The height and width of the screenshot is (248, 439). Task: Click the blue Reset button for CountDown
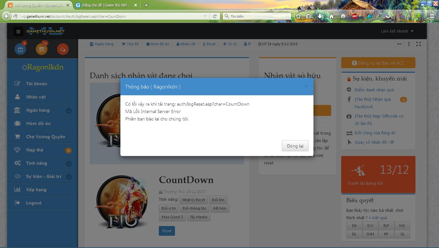click(167, 231)
